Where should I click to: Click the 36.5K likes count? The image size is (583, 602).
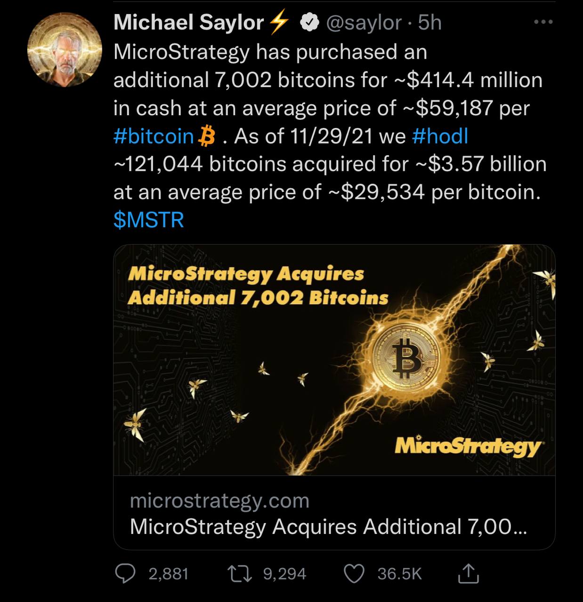click(399, 574)
